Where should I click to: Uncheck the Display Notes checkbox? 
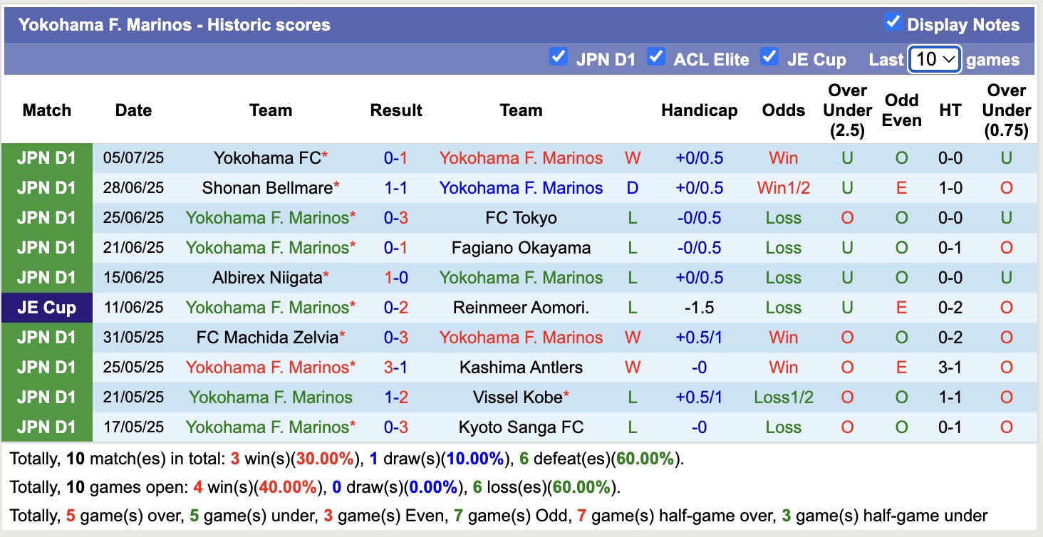point(893,21)
